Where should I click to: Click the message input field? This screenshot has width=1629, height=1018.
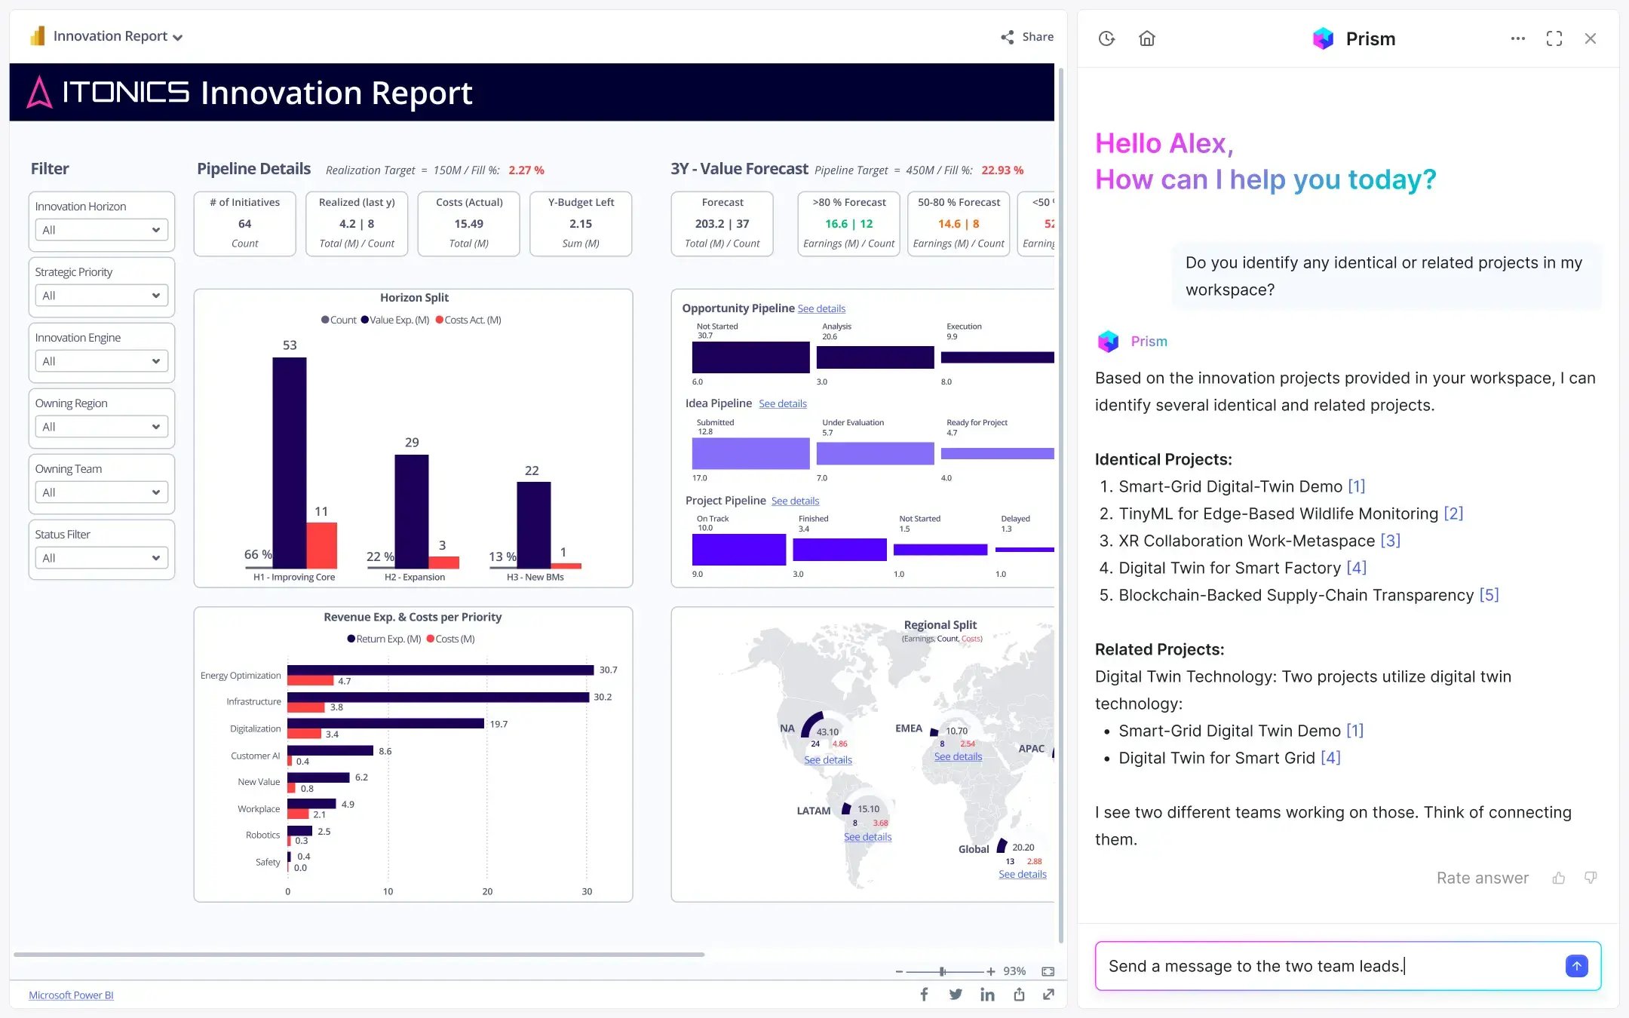point(1282,965)
